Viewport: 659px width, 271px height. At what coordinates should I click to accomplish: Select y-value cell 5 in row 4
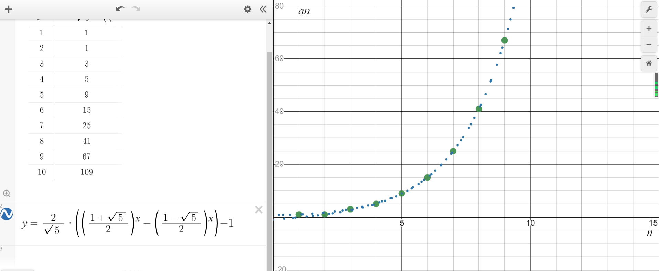[x=87, y=79]
